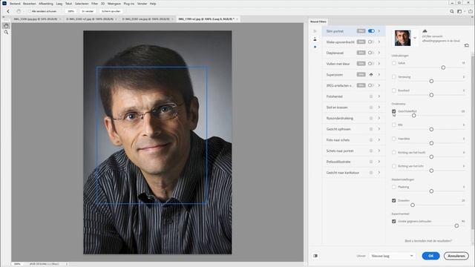Click the Schets naar portret info icon
Viewport: 475px width, 267px height.
tap(371, 151)
